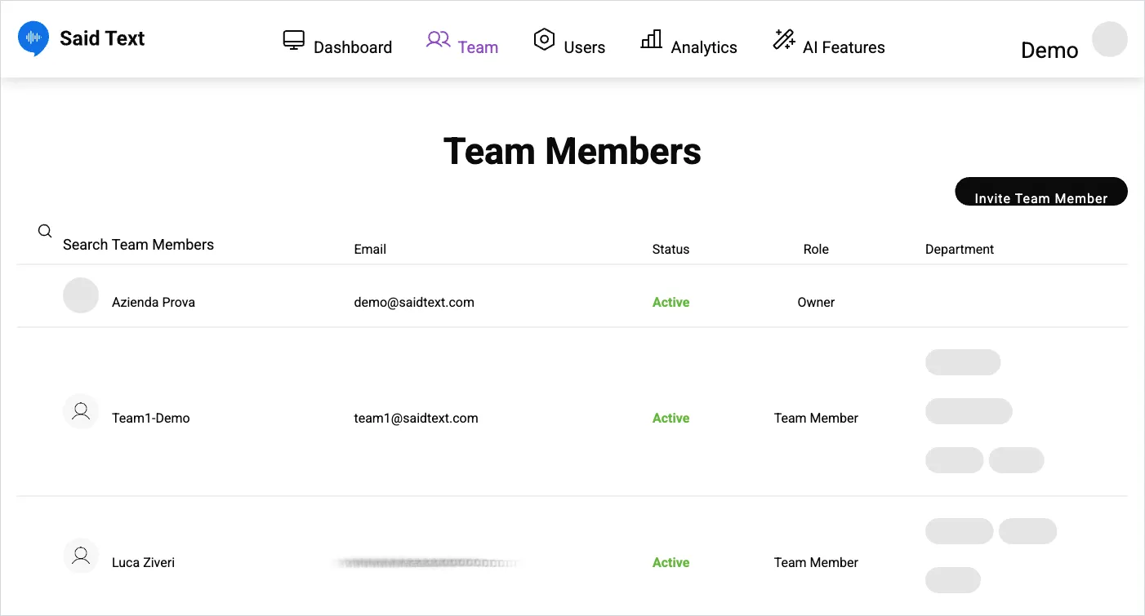The image size is (1145, 616).
Task: Click the Said Text brand name
Action: [102, 38]
